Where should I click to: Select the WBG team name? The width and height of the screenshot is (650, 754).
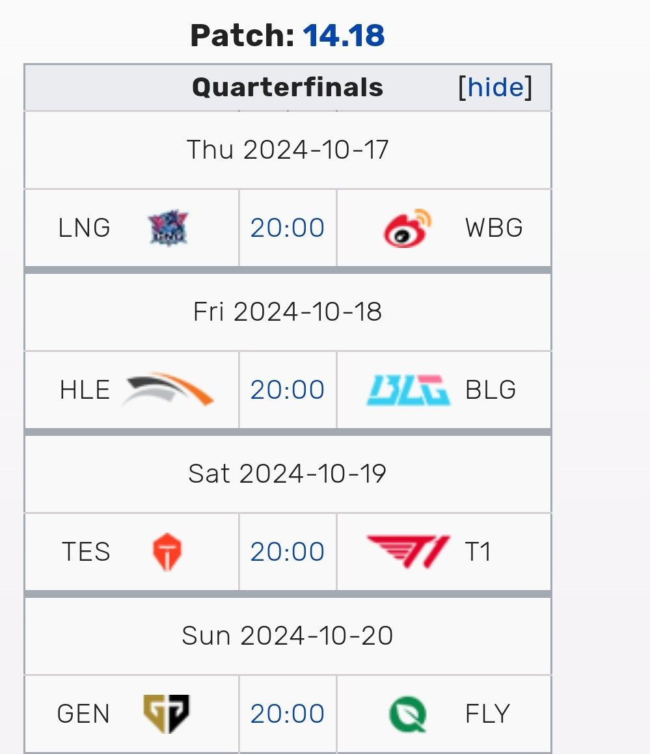tap(494, 228)
